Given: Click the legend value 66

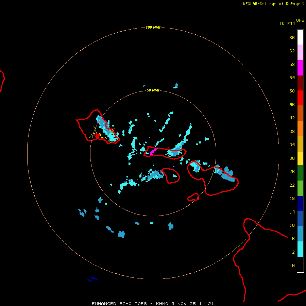Looking at the screenshot, I should pyautogui.click(x=292, y=38).
